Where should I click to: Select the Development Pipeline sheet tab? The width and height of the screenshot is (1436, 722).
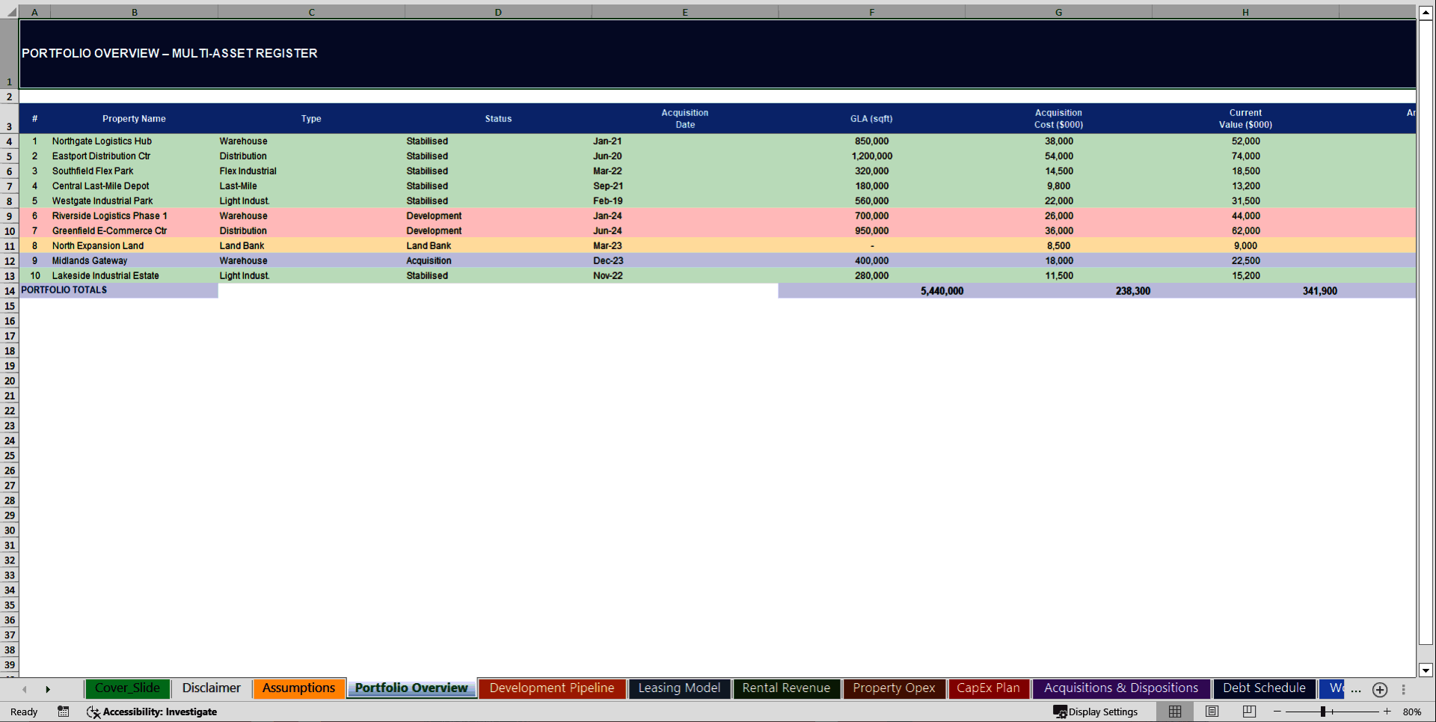click(x=551, y=688)
